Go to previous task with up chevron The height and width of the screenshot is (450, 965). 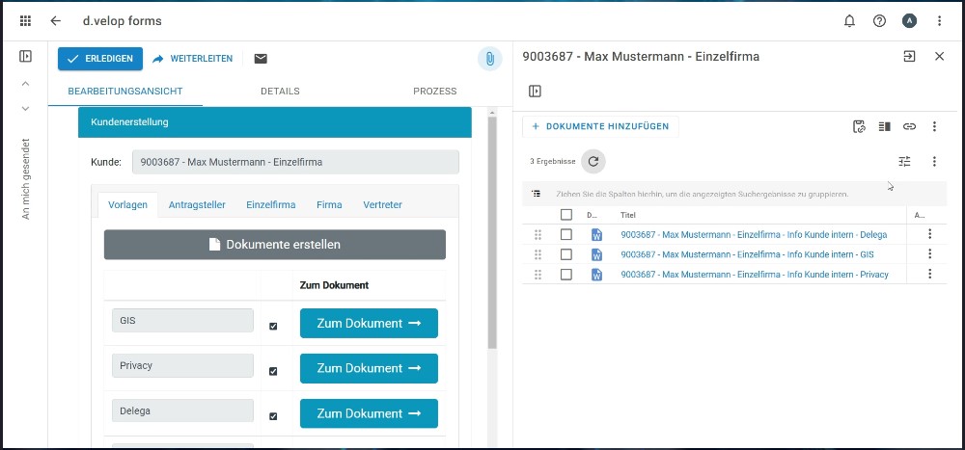25,83
